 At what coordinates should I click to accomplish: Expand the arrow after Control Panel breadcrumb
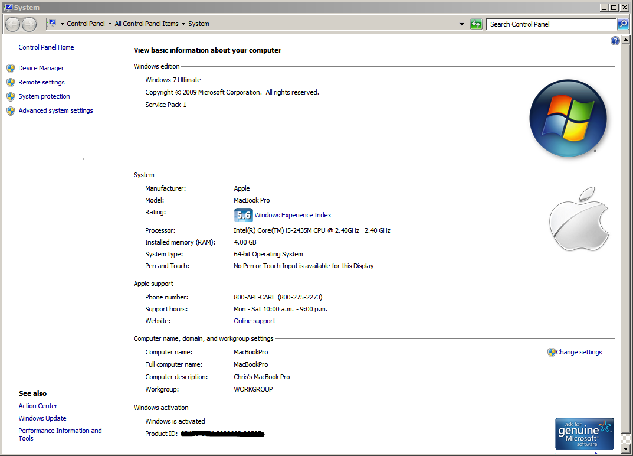110,24
